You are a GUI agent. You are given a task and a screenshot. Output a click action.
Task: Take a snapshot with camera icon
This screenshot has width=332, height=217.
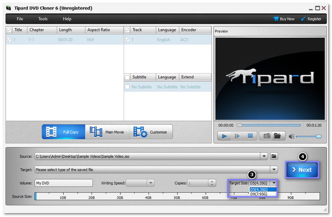(x=267, y=136)
